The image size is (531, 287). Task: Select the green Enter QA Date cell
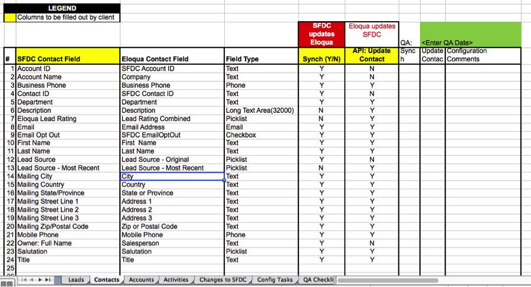pos(470,35)
